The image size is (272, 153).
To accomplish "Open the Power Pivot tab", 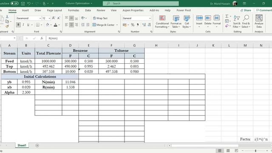I will pos(184,10).
